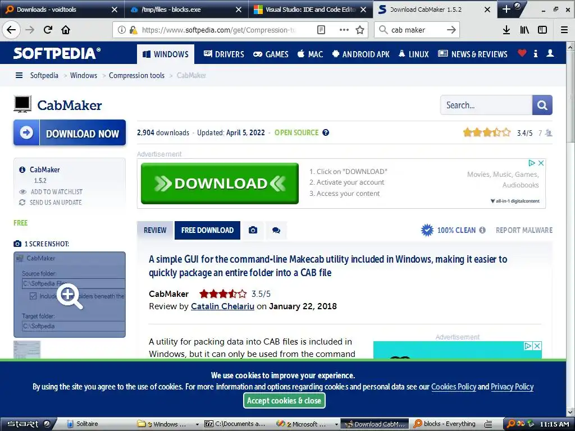Reload the current page

point(48,30)
